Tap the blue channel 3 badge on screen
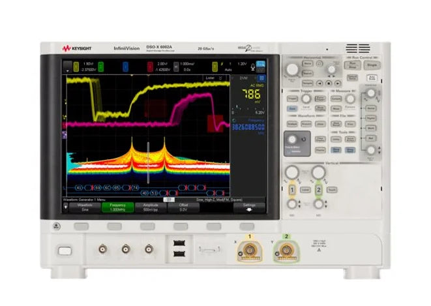 point(125,67)
